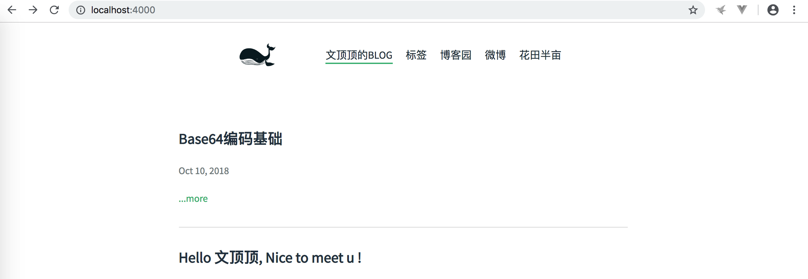Screen dimensions: 808x279
Task: Select the Oct 10, 2018 post date text
Action: pos(204,171)
